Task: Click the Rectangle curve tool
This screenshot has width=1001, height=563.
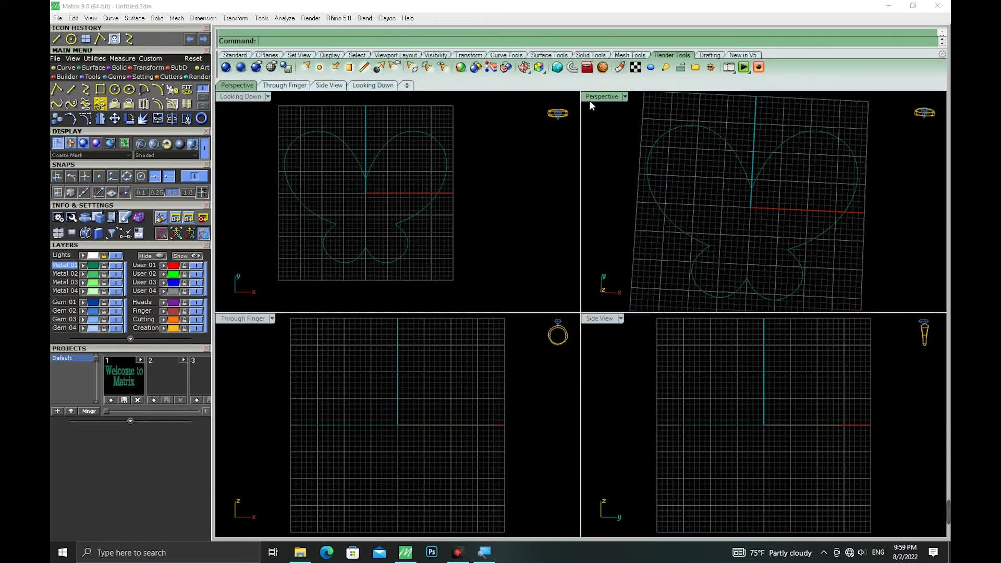Action: click(x=100, y=89)
